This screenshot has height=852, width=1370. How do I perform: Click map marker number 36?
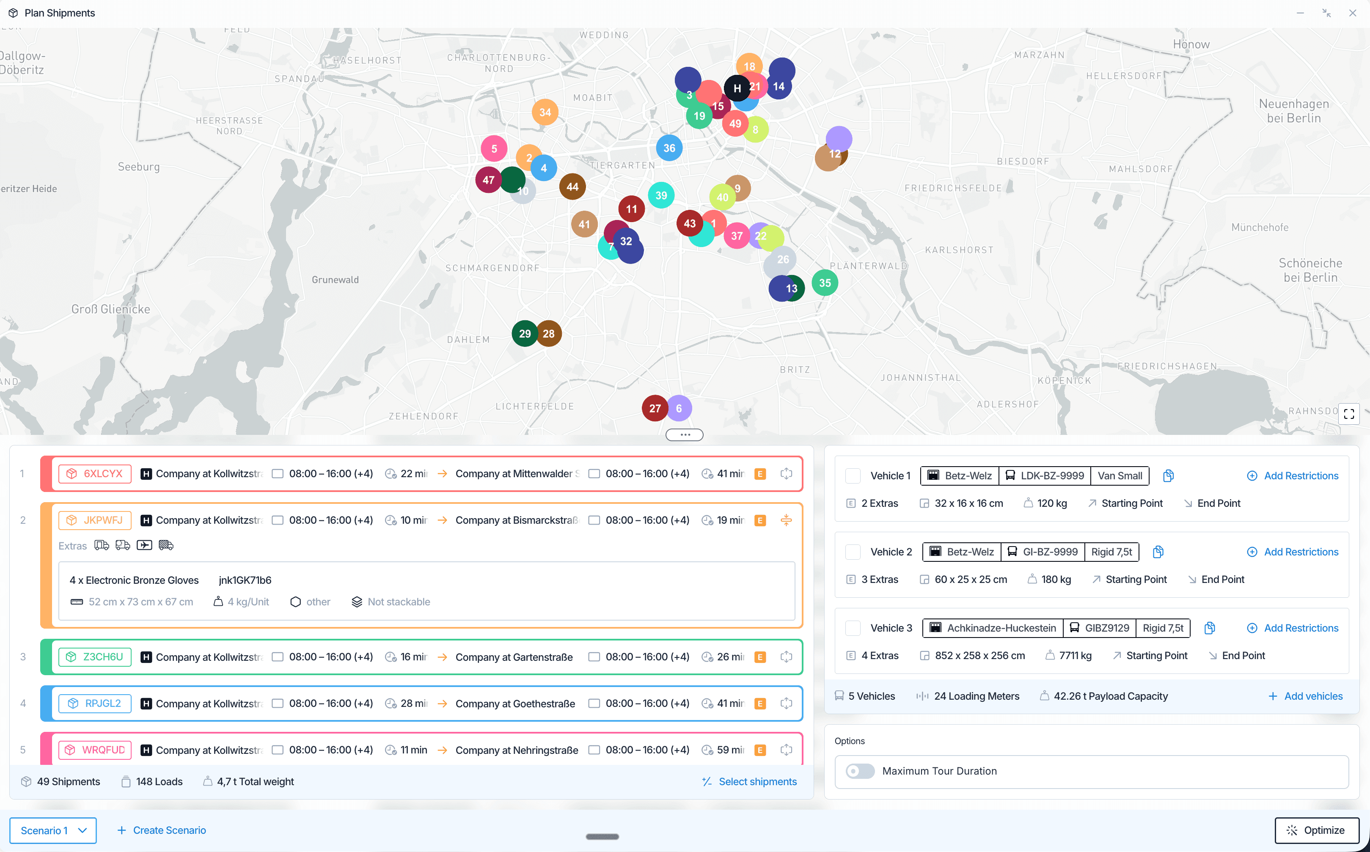click(x=669, y=148)
